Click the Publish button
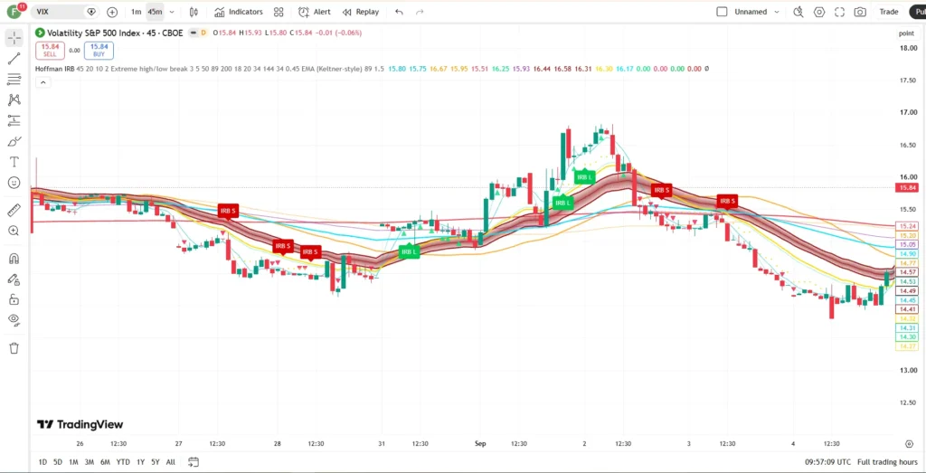926x473 pixels. 918,12
